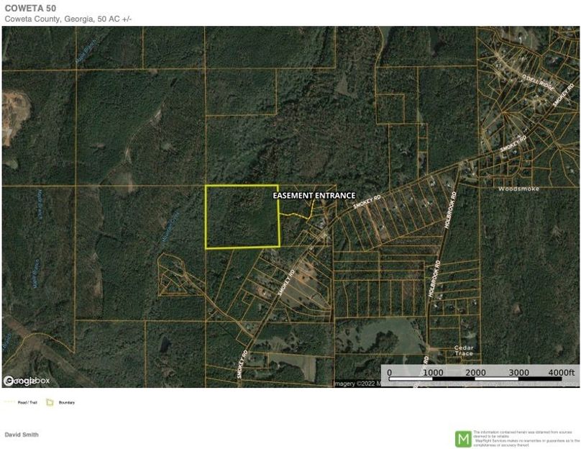Select the Boundary legend icon
Viewport: 581px width, 449px height.
[49, 403]
